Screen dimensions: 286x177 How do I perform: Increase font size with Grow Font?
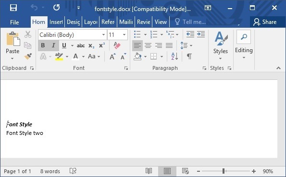pos(113,56)
